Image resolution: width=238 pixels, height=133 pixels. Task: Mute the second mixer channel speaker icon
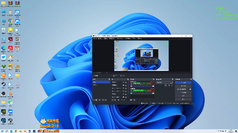coord(131,93)
